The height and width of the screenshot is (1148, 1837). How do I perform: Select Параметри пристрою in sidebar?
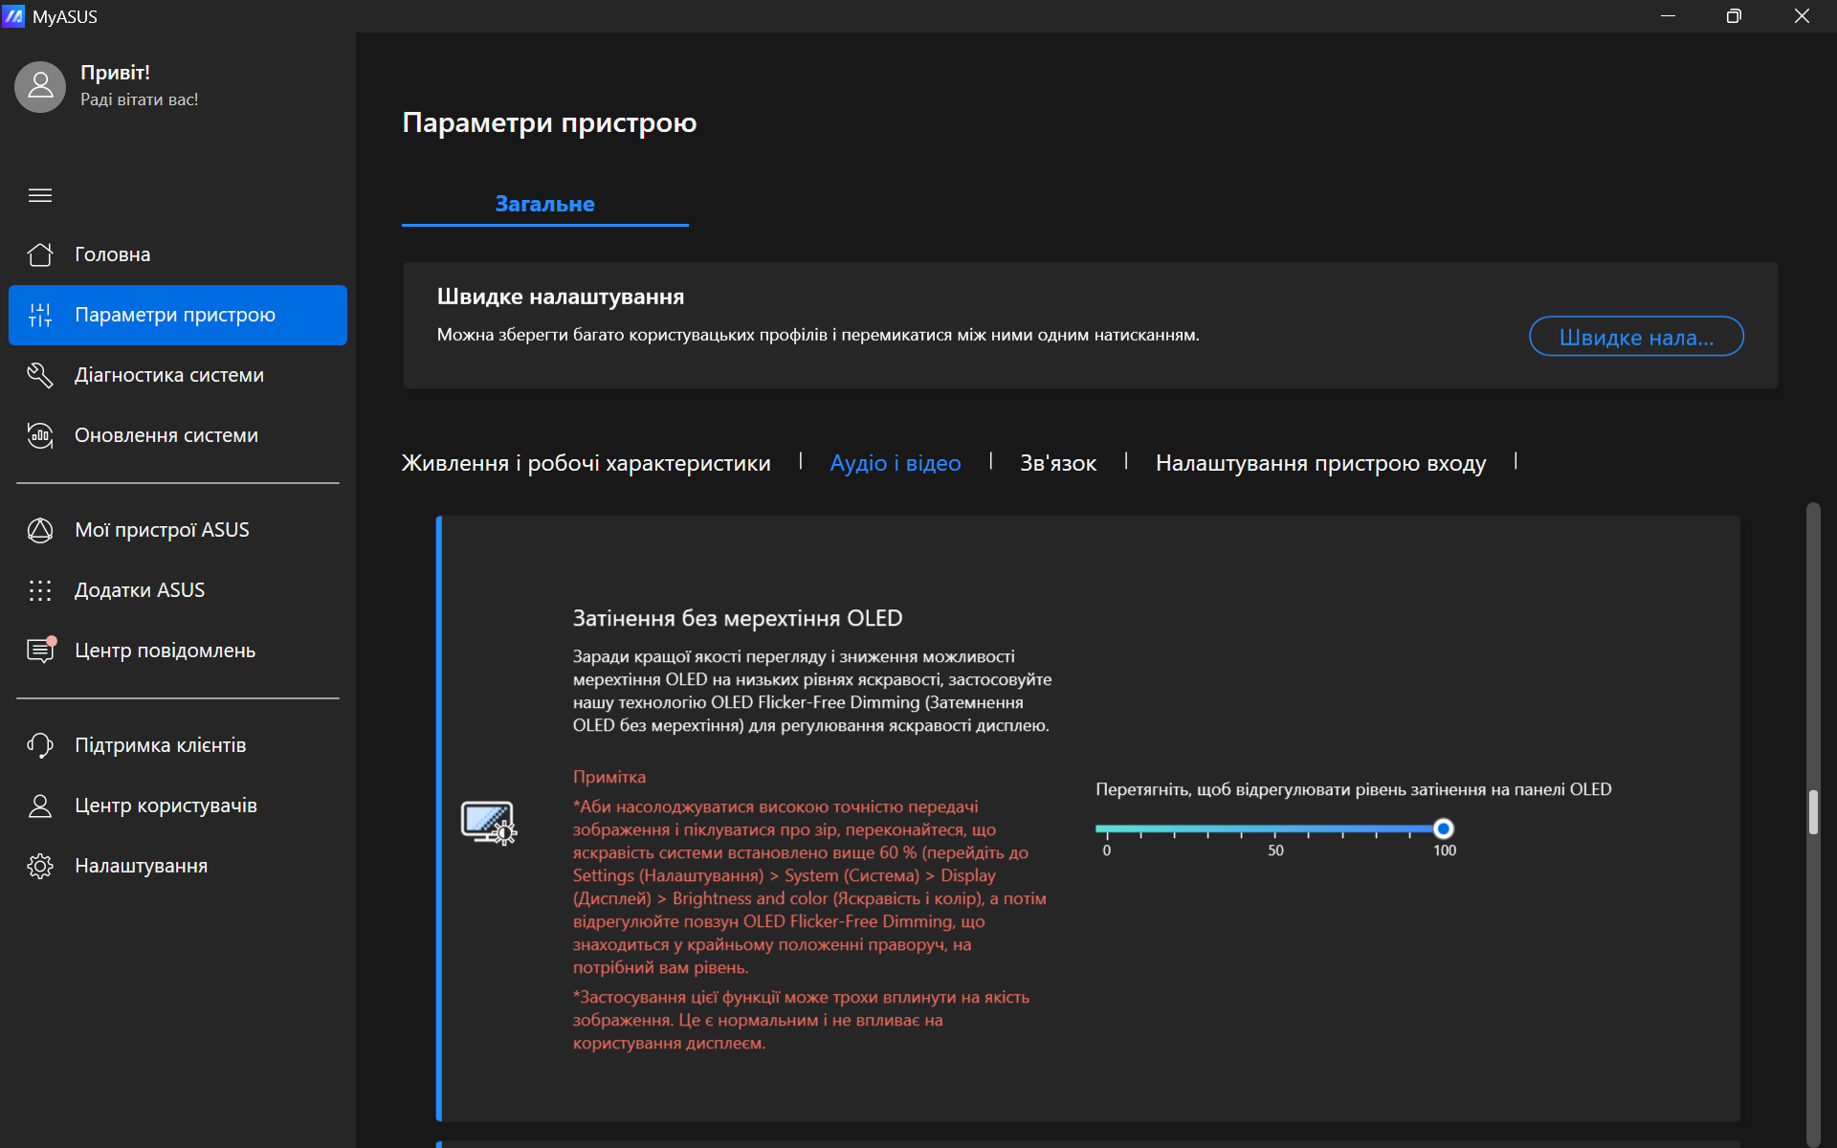point(177,315)
